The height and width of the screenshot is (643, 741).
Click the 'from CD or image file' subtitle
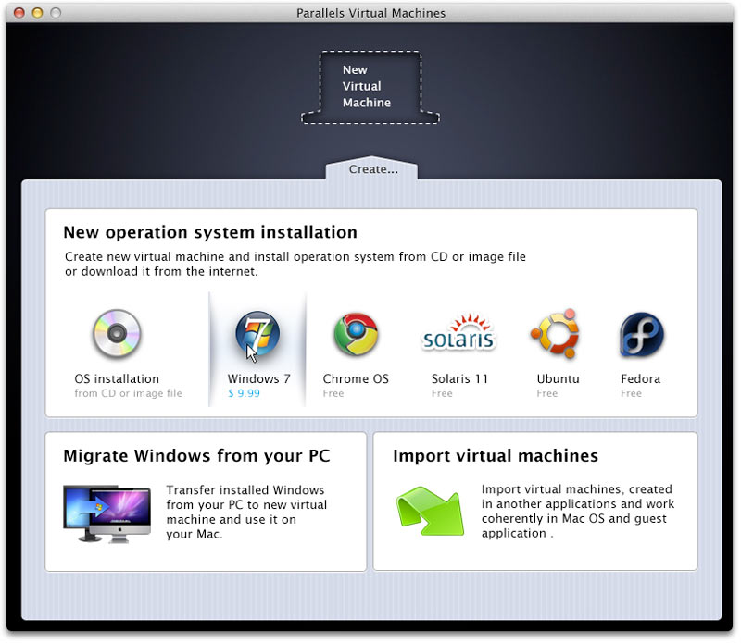pyautogui.click(x=128, y=393)
